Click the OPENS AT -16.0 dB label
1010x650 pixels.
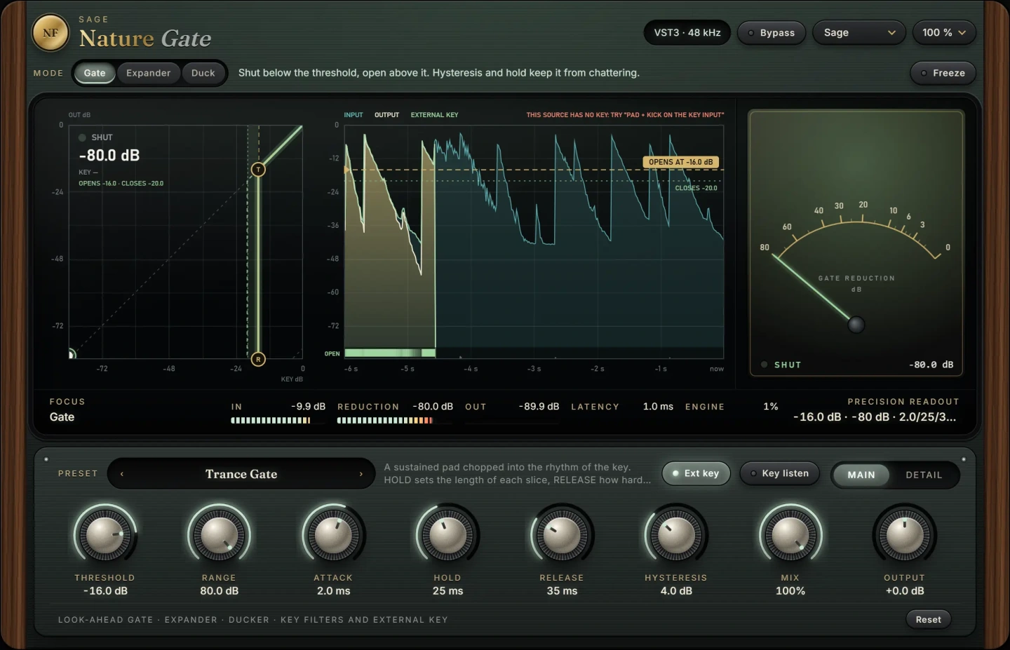[x=680, y=162]
